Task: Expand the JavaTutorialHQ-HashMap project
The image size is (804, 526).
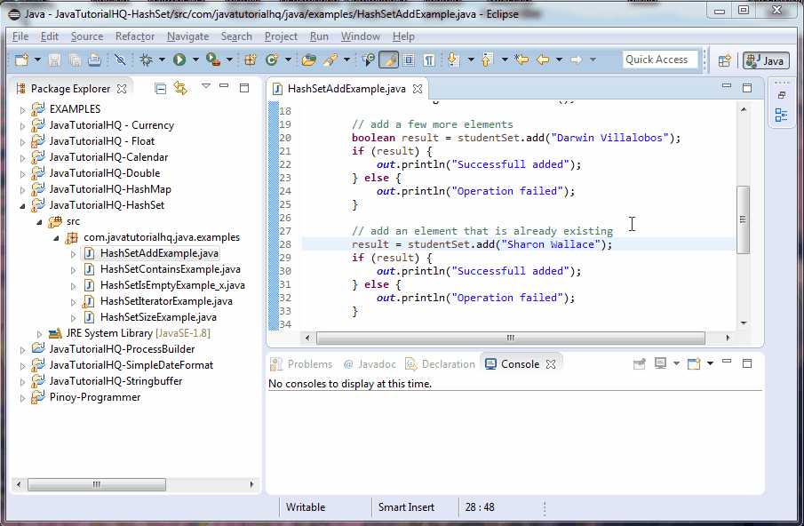Action: tap(21, 188)
